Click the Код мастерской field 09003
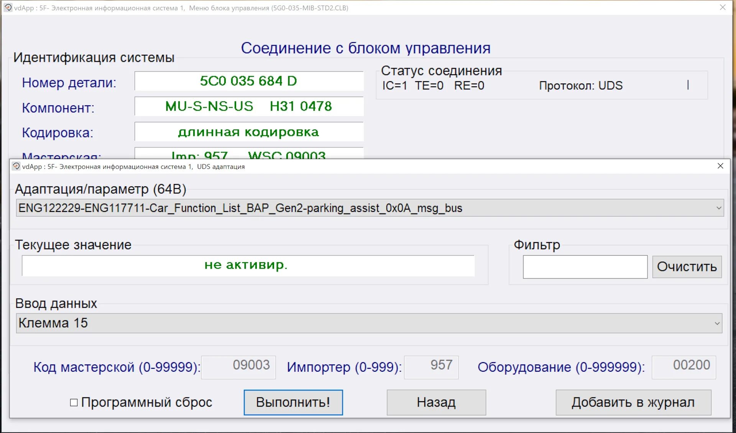 238,367
